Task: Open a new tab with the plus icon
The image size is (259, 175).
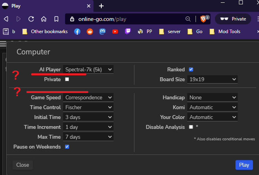Action: coord(101,6)
